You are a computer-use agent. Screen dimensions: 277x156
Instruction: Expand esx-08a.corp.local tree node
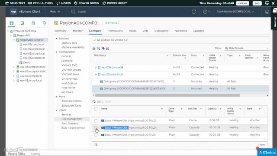14,80
